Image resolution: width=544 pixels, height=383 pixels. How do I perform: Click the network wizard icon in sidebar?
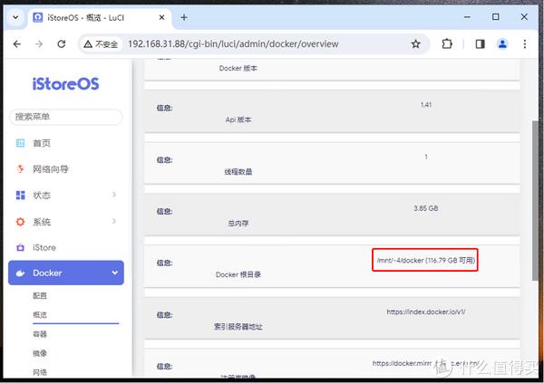coord(21,169)
